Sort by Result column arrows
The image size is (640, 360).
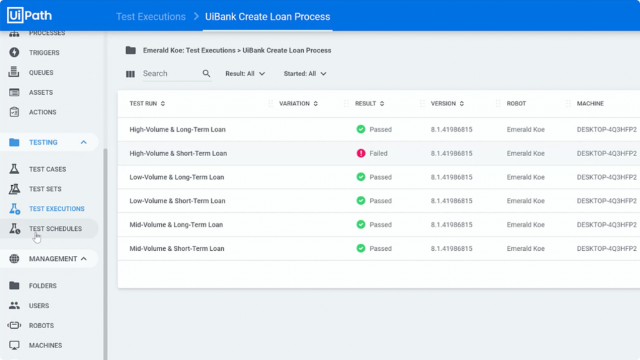click(382, 104)
